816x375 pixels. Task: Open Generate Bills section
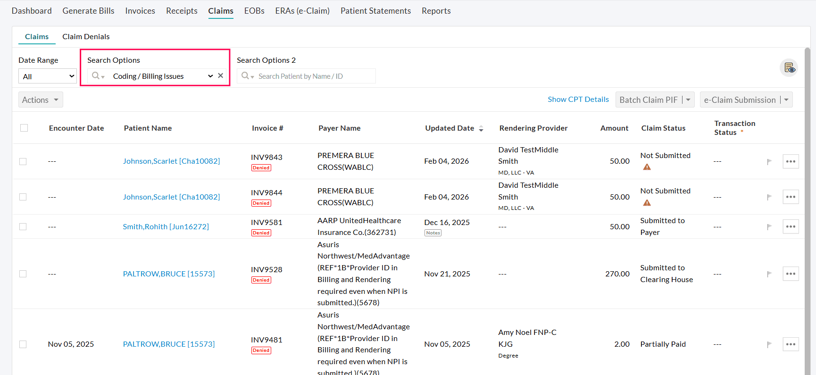click(x=88, y=10)
